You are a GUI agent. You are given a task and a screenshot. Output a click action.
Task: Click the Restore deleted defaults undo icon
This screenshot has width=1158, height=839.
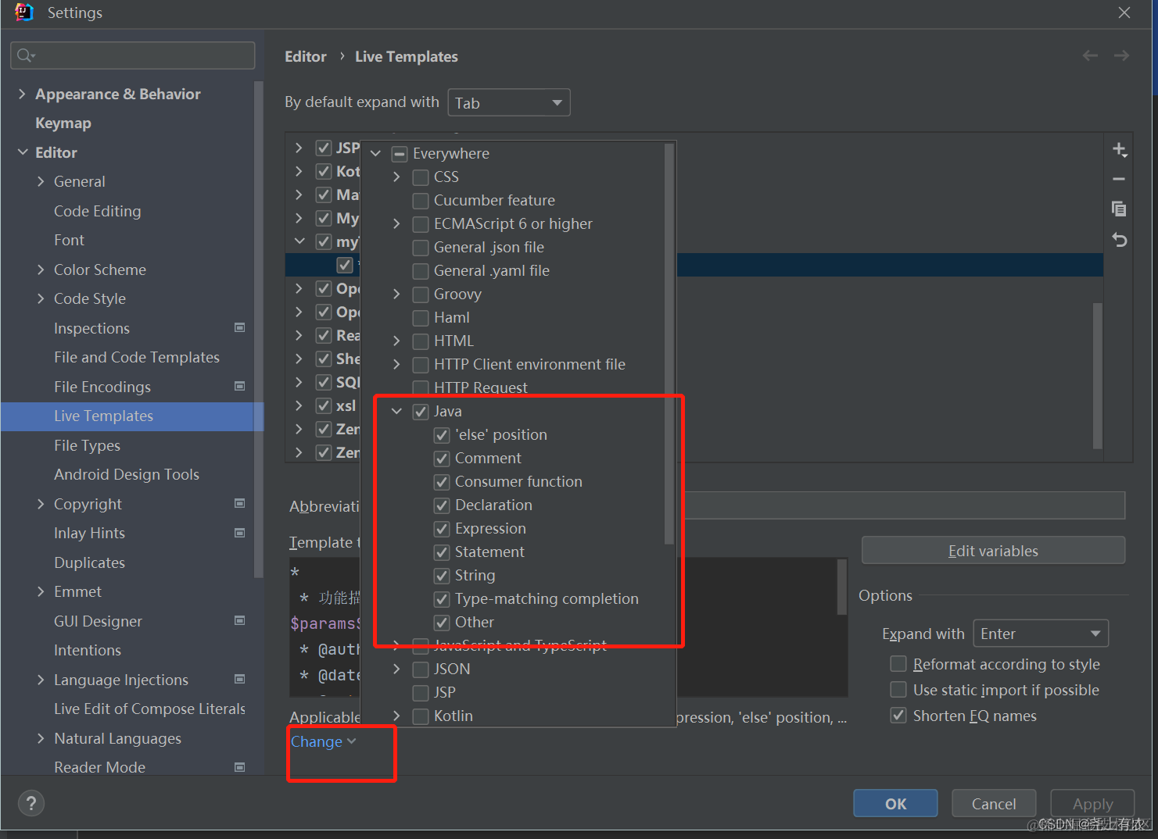1120,240
